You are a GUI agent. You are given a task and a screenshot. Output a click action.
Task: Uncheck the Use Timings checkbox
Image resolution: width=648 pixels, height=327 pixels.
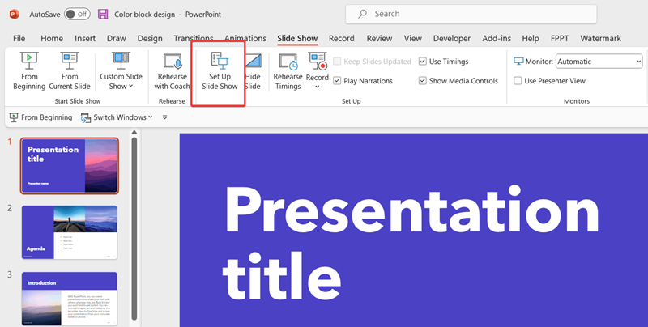point(423,62)
